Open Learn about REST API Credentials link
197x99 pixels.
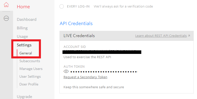click(x=161, y=36)
